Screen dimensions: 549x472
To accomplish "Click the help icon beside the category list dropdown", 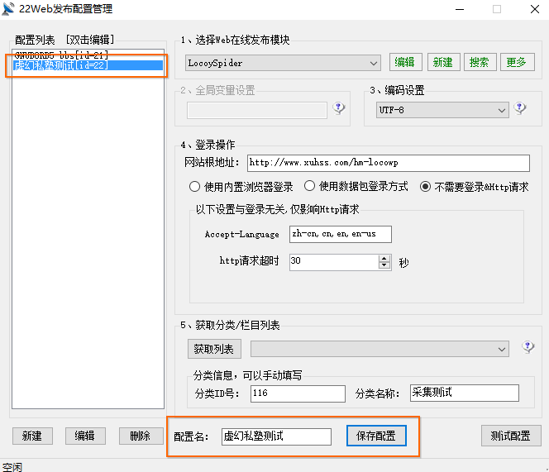I will pyautogui.click(x=528, y=347).
